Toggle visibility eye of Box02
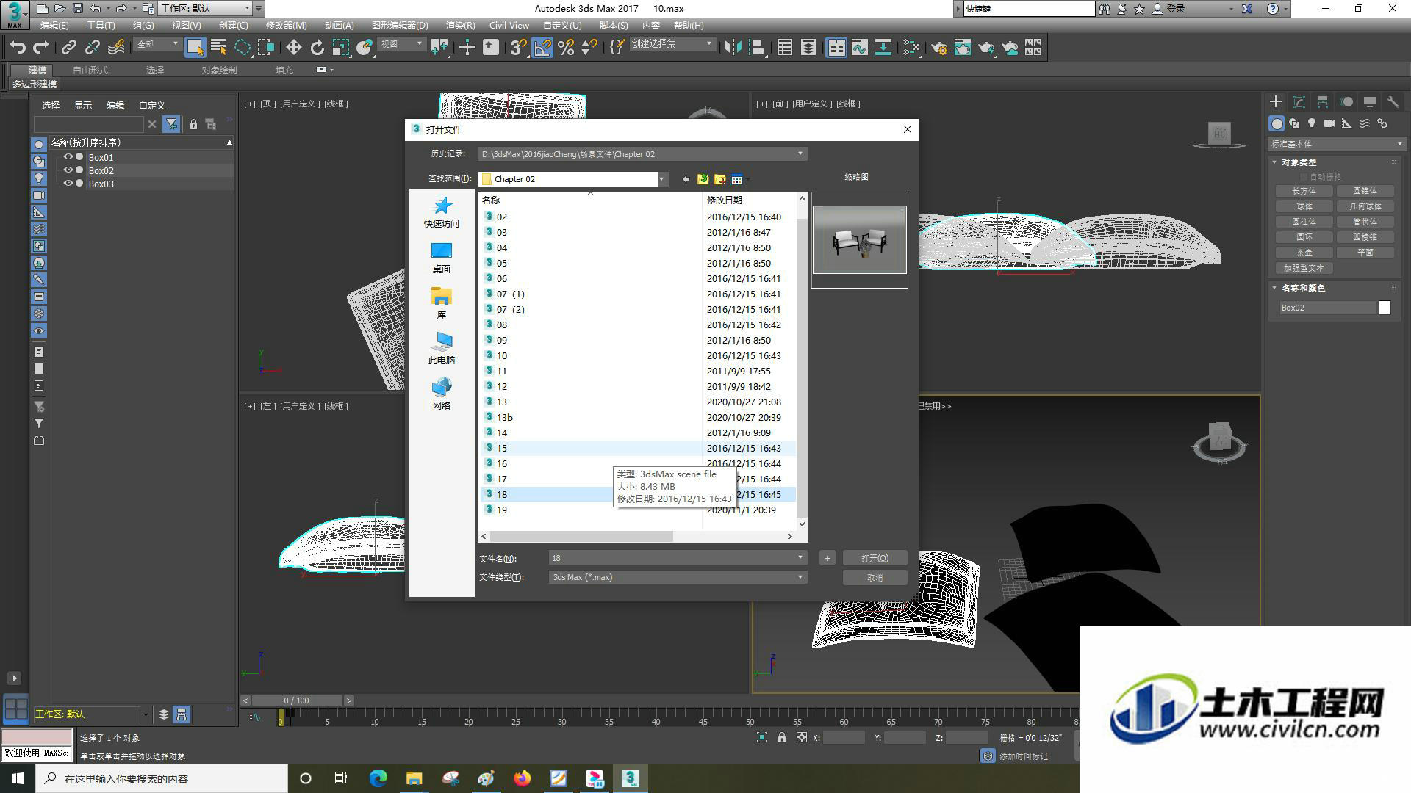1411x793 pixels. click(x=68, y=170)
